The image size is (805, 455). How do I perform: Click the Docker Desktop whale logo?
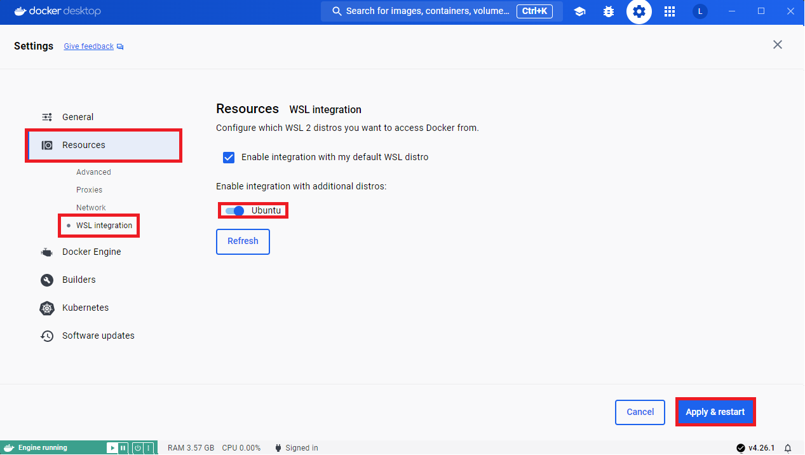tap(20, 11)
